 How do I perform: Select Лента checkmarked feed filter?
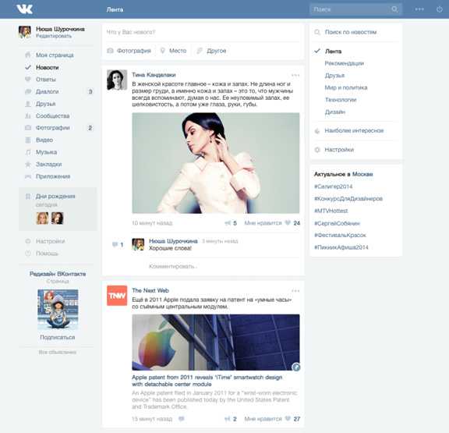pyautogui.click(x=333, y=51)
